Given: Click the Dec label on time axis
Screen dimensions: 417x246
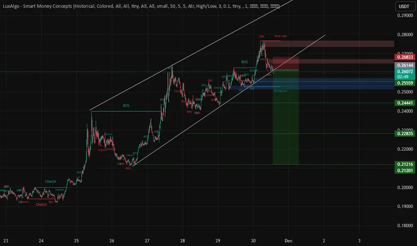Looking at the screenshot, I should coord(289,241).
